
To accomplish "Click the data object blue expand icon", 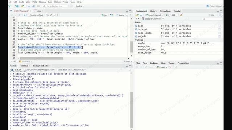I will (136, 26).
